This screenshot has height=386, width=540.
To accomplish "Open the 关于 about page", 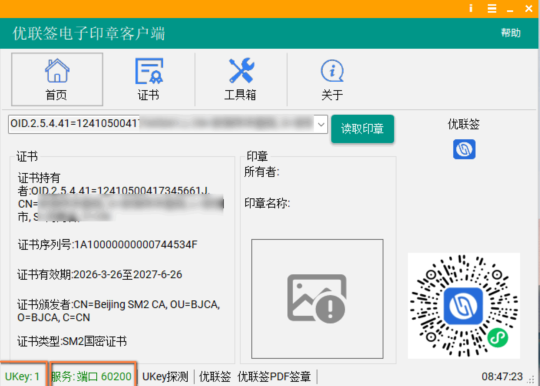I will click(x=332, y=79).
